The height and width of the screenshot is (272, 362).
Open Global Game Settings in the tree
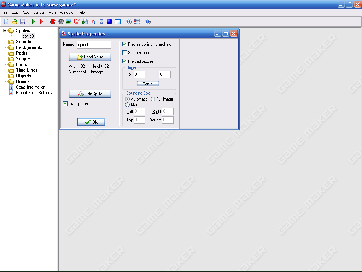coord(34,93)
